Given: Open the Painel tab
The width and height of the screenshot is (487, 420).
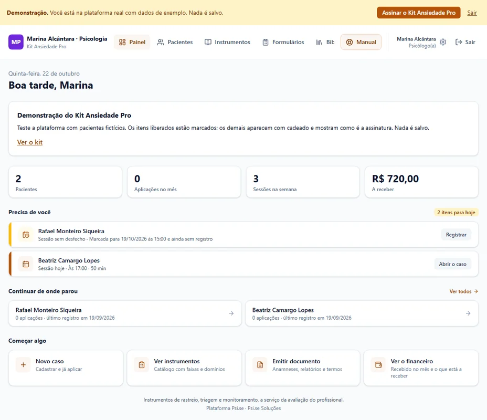Looking at the screenshot, I should (x=132, y=42).
